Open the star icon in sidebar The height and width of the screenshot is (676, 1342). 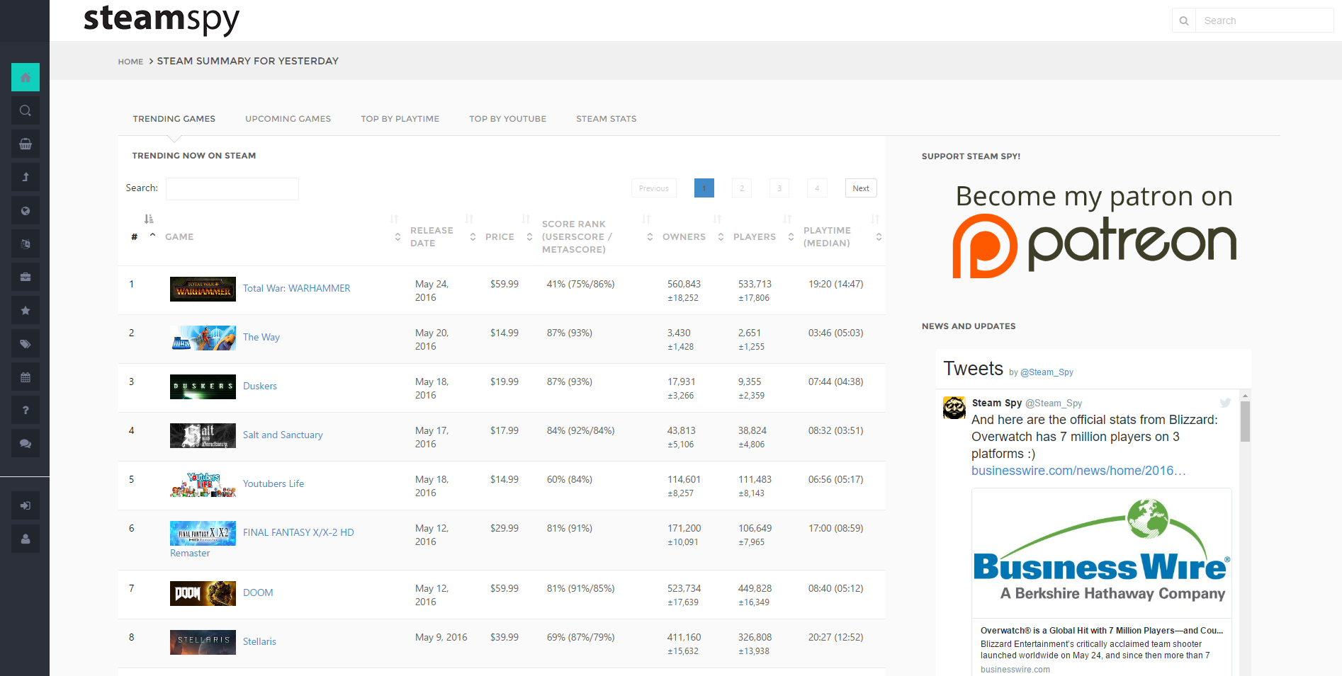(x=26, y=310)
